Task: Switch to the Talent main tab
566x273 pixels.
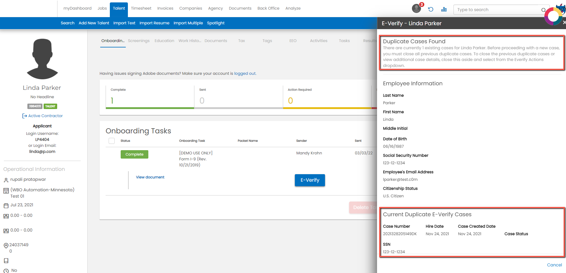Action: [119, 8]
